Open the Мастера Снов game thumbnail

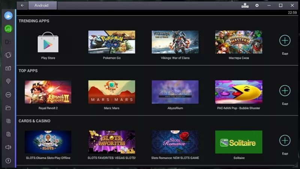tap(239, 42)
